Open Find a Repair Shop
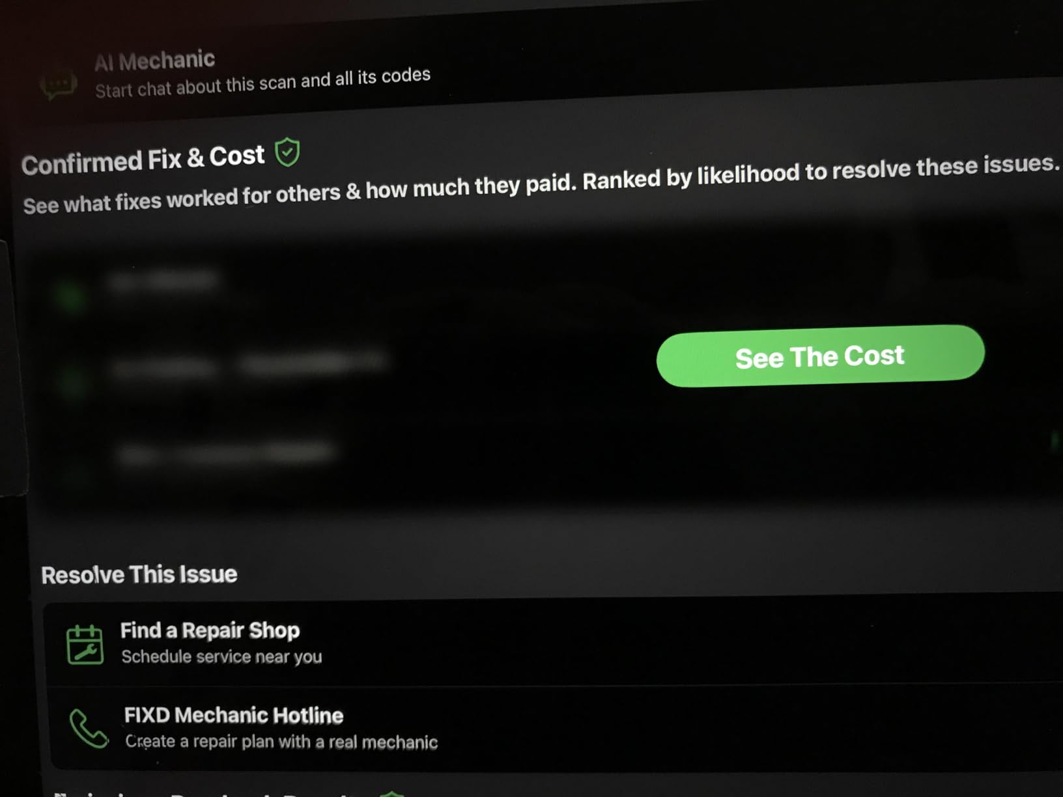 [x=210, y=630]
